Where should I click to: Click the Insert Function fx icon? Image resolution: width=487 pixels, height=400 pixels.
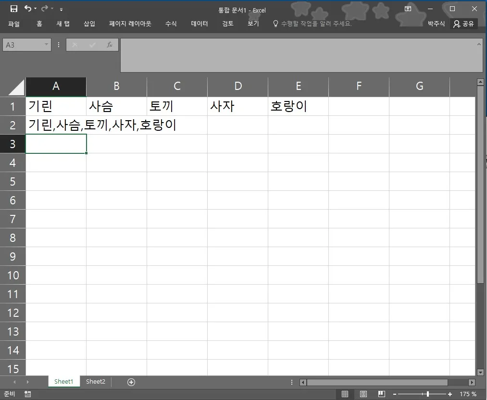pyautogui.click(x=110, y=45)
